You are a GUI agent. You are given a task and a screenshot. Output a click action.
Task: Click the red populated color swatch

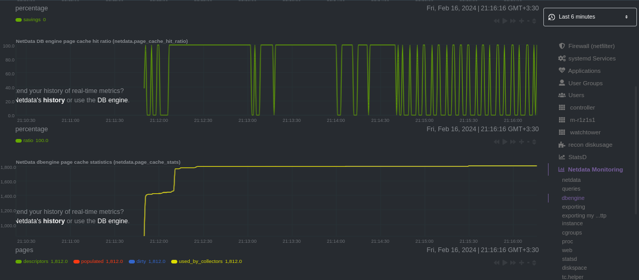coord(77,261)
